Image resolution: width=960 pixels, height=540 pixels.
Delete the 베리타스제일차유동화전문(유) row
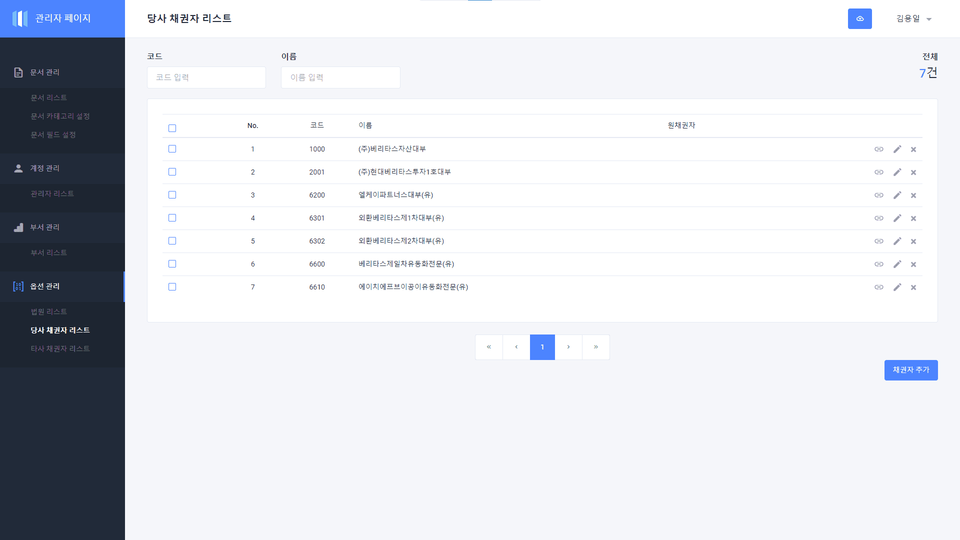[x=913, y=264]
